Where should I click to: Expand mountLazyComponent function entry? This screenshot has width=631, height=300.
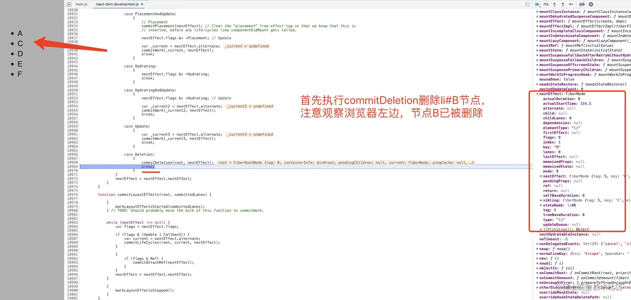[x=538, y=41]
